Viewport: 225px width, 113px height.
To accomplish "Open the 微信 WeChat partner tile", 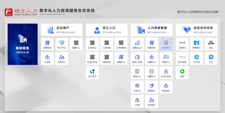I will pyautogui.click(x=182, y=73).
